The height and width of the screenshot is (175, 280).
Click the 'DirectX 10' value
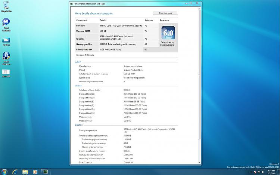pyautogui.click(x=128, y=163)
